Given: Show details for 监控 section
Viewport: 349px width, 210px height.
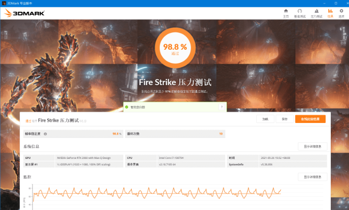Looking at the screenshot, I should click(313, 177).
